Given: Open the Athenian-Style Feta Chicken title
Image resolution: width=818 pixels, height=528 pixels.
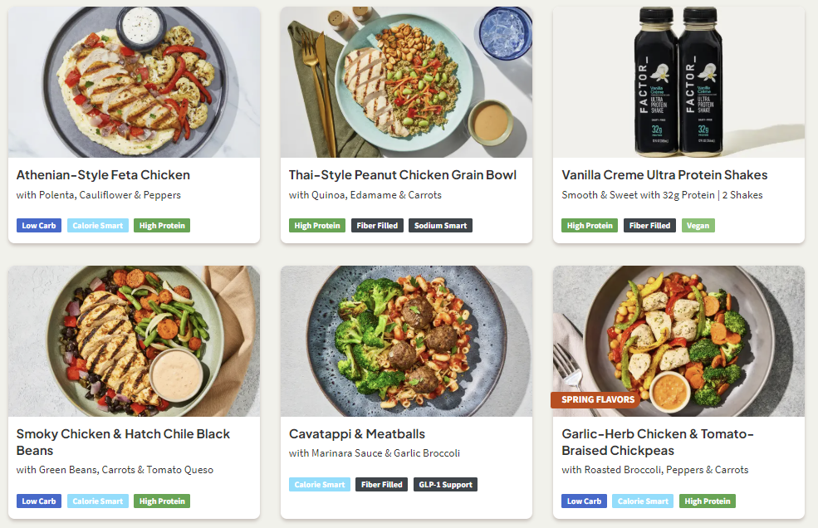Looking at the screenshot, I should point(103,175).
